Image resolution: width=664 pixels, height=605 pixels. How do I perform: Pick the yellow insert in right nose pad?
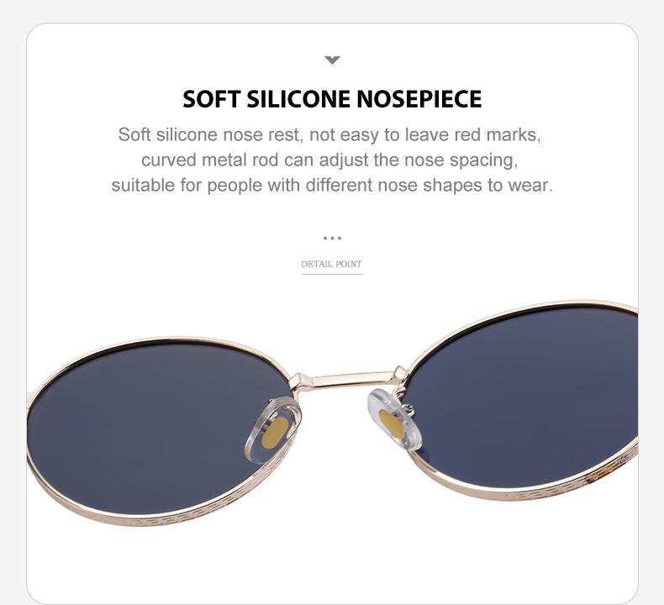[x=391, y=423]
